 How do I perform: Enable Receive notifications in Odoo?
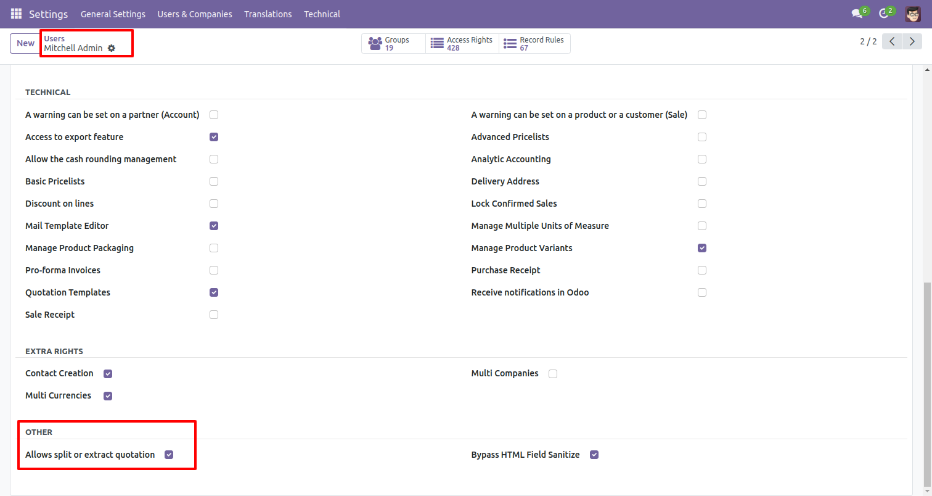702,292
